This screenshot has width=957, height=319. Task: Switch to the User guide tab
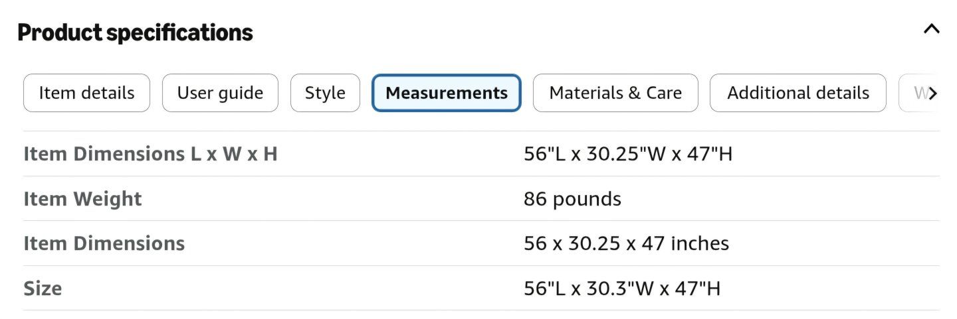(220, 93)
